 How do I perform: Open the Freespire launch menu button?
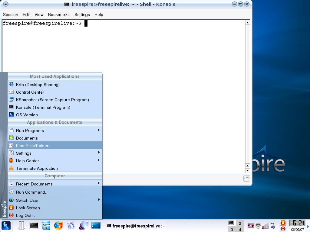point(6,225)
